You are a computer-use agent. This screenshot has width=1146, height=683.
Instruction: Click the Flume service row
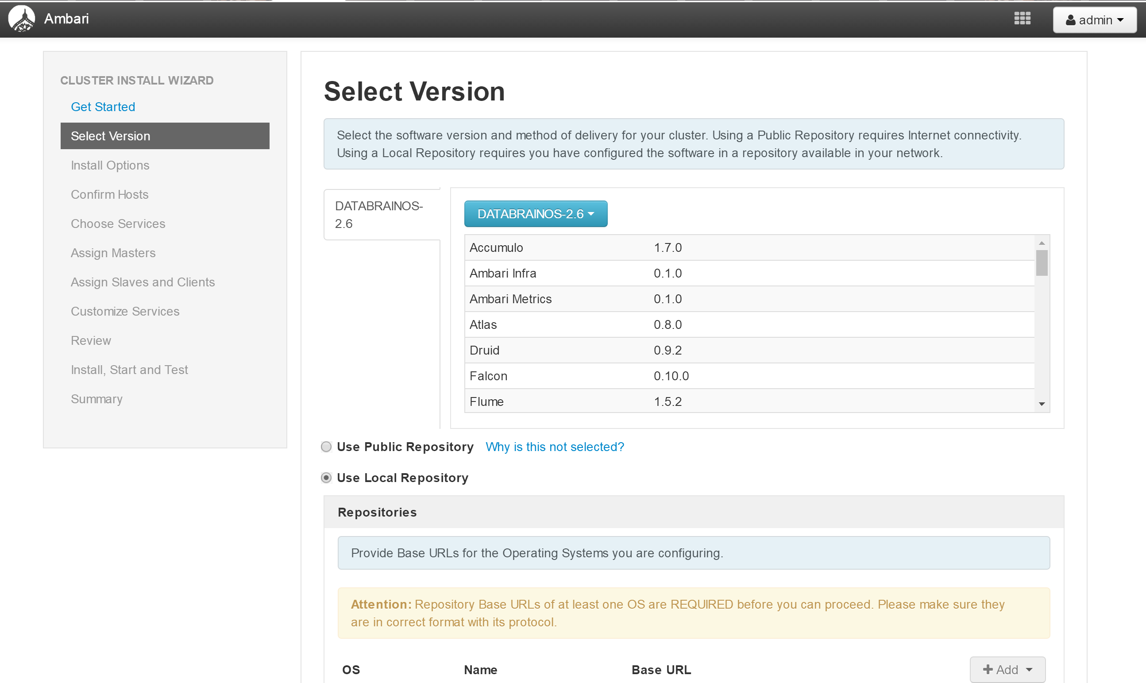[750, 401]
